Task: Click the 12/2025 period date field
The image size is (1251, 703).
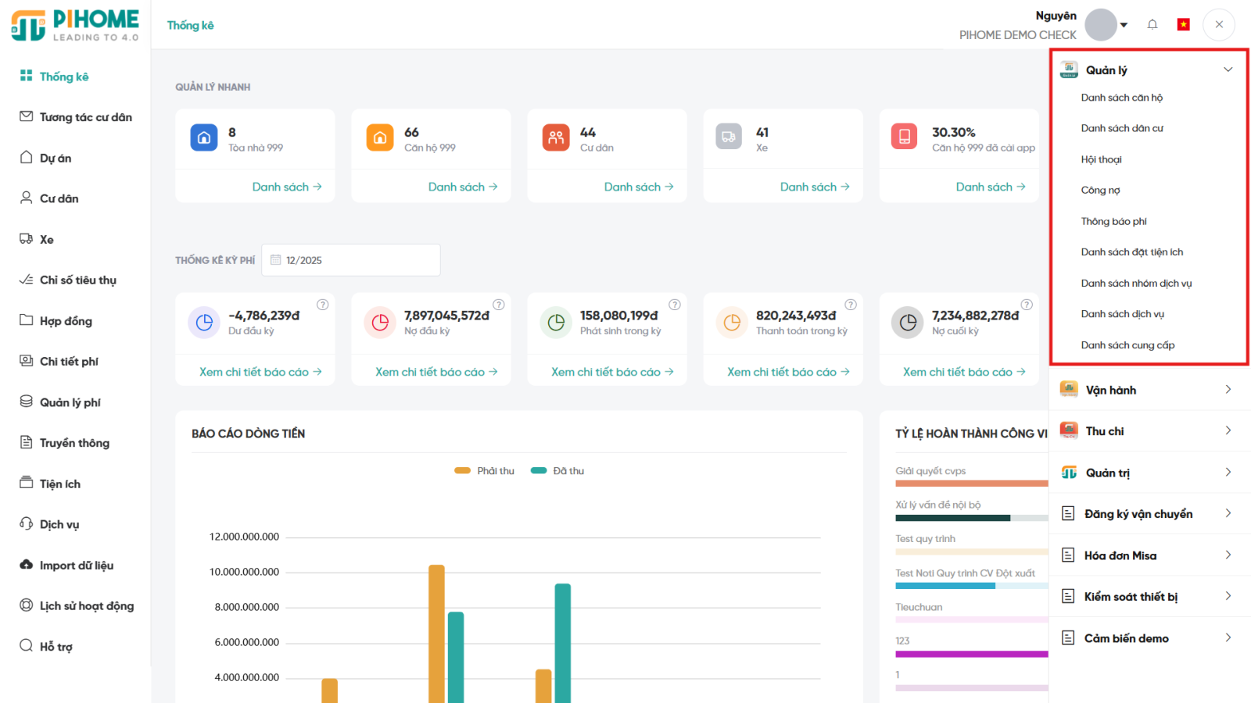Action: pyautogui.click(x=351, y=260)
